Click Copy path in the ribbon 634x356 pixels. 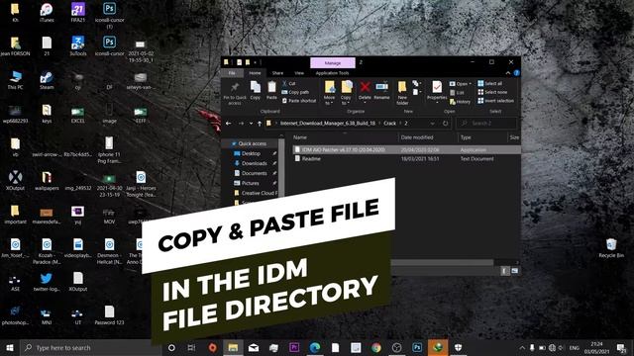point(295,92)
